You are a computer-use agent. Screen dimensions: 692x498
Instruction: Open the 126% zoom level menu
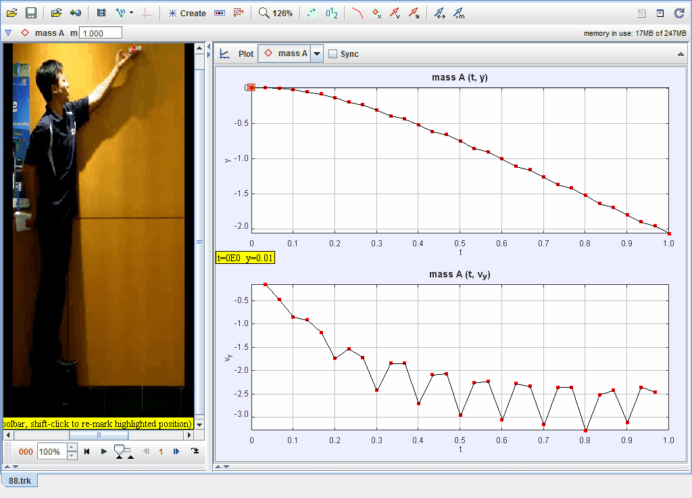tap(276, 13)
